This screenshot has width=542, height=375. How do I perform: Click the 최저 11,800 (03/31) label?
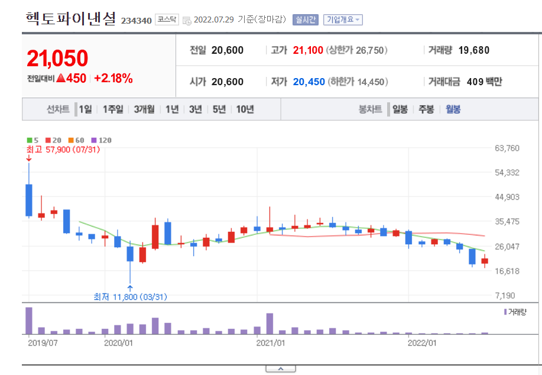(x=130, y=297)
